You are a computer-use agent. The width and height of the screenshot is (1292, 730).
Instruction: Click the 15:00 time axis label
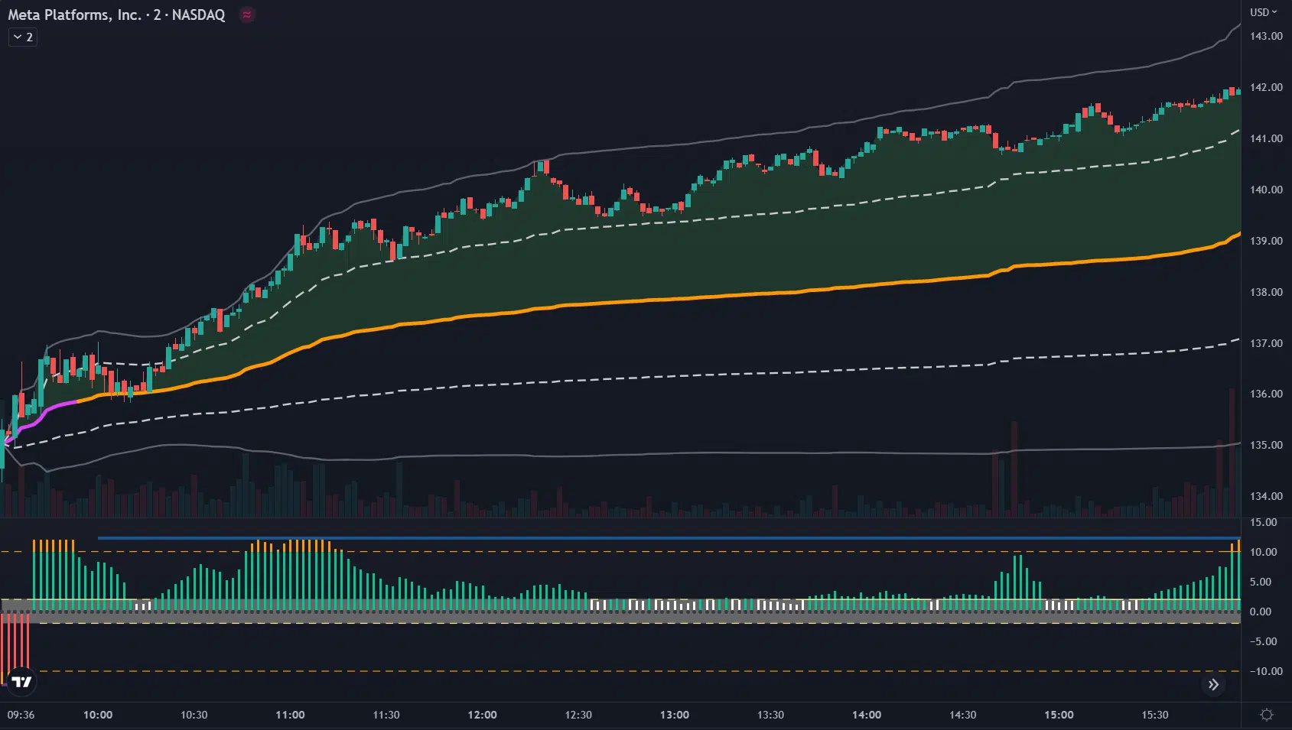1059,715
